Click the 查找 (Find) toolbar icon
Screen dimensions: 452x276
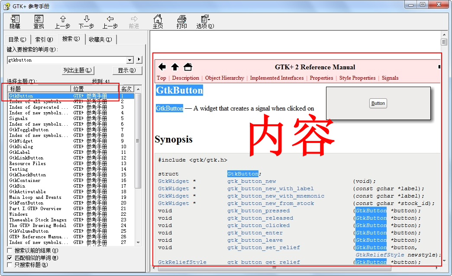(39, 22)
